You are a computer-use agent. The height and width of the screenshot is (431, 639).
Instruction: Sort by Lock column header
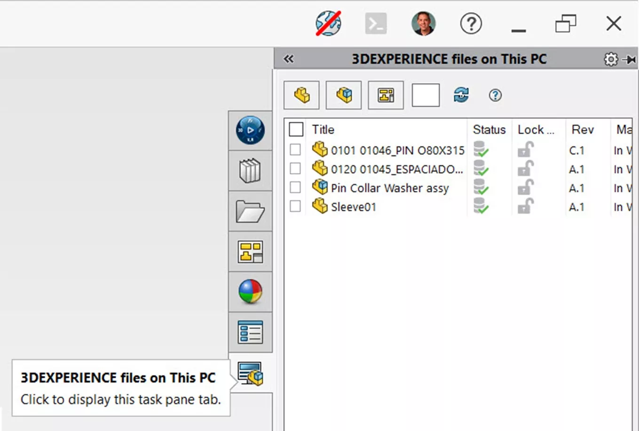536,129
